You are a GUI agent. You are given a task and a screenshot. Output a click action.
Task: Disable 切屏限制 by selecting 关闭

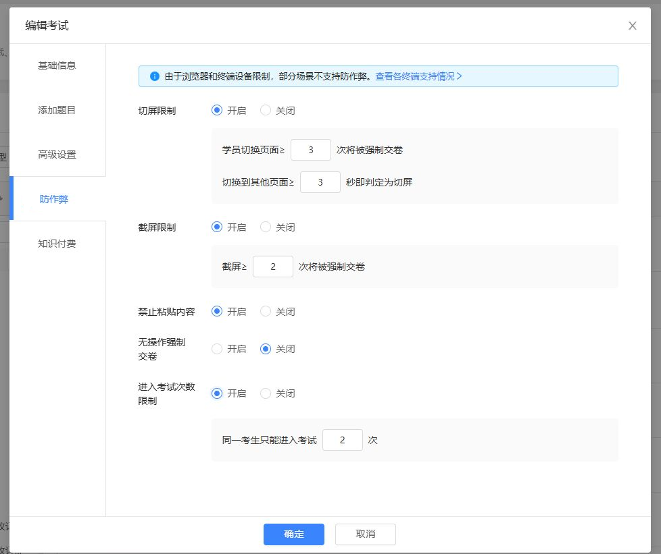(266, 111)
